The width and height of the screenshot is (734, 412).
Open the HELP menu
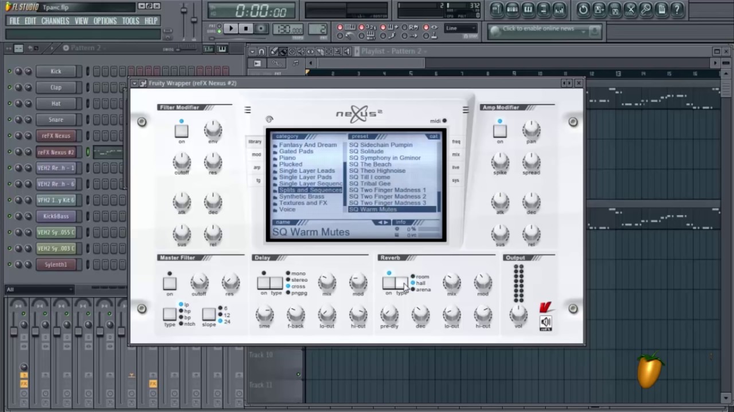click(151, 21)
